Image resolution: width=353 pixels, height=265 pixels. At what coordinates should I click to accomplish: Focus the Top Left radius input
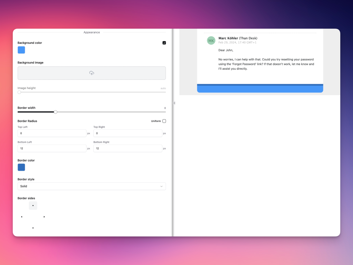[52, 133]
